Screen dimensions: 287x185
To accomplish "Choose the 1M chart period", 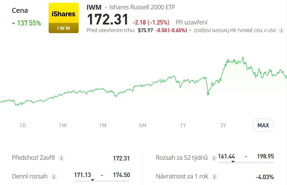I will tap(102, 125).
